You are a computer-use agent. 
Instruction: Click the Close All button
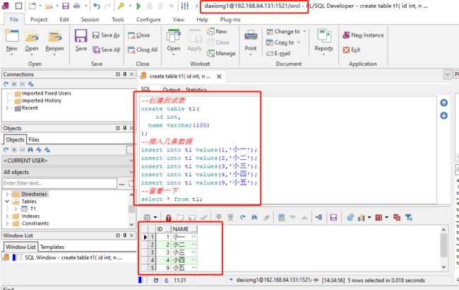tap(143, 50)
